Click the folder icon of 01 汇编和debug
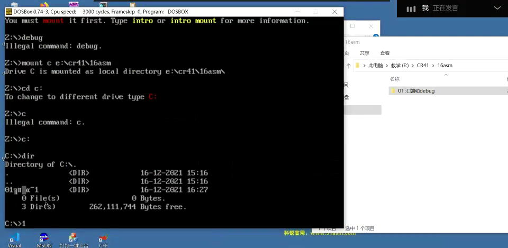The width and height of the screenshot is (508, 248). click(x=393, y=91)
